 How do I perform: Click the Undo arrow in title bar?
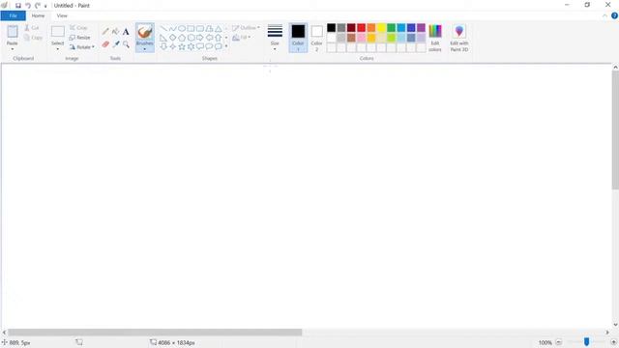pos(28,6)
